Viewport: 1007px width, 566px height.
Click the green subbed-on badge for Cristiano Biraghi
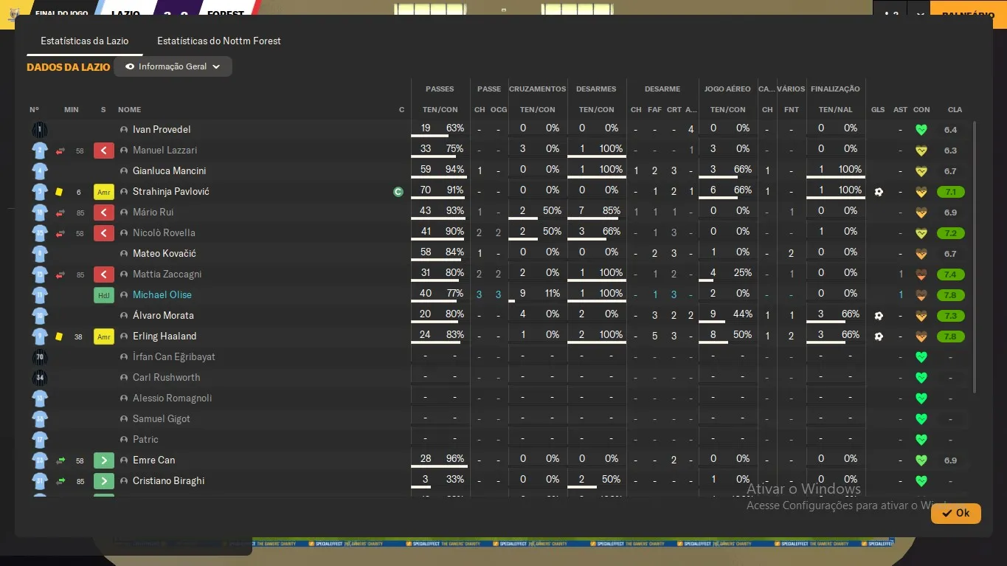(104, 481)
